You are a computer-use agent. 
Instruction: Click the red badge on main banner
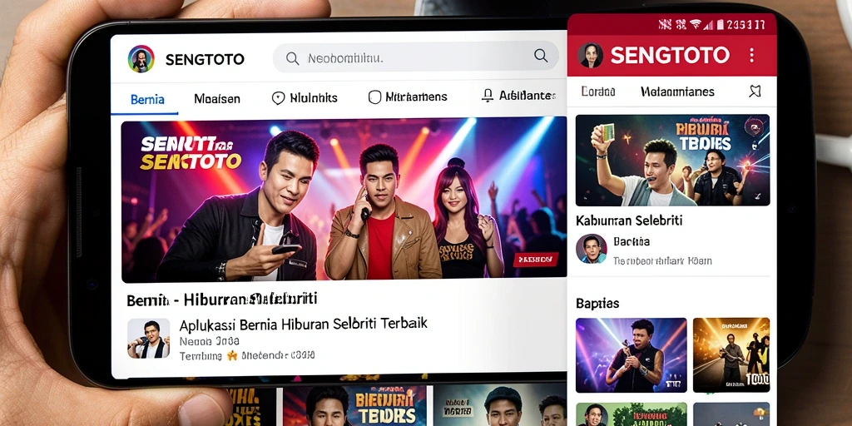(536, 260)
